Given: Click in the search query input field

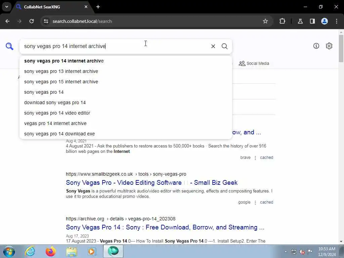Looking at the screenshot, I should coord(115,46).
